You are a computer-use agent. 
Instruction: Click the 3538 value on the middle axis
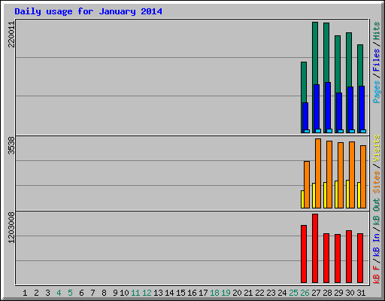tap(11, 145)
